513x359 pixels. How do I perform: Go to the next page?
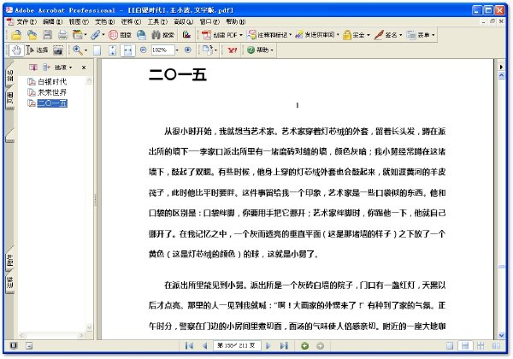[268, 346]
